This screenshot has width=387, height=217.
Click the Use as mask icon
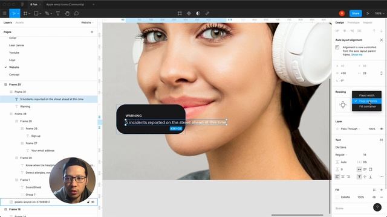[x=198, y=13]
